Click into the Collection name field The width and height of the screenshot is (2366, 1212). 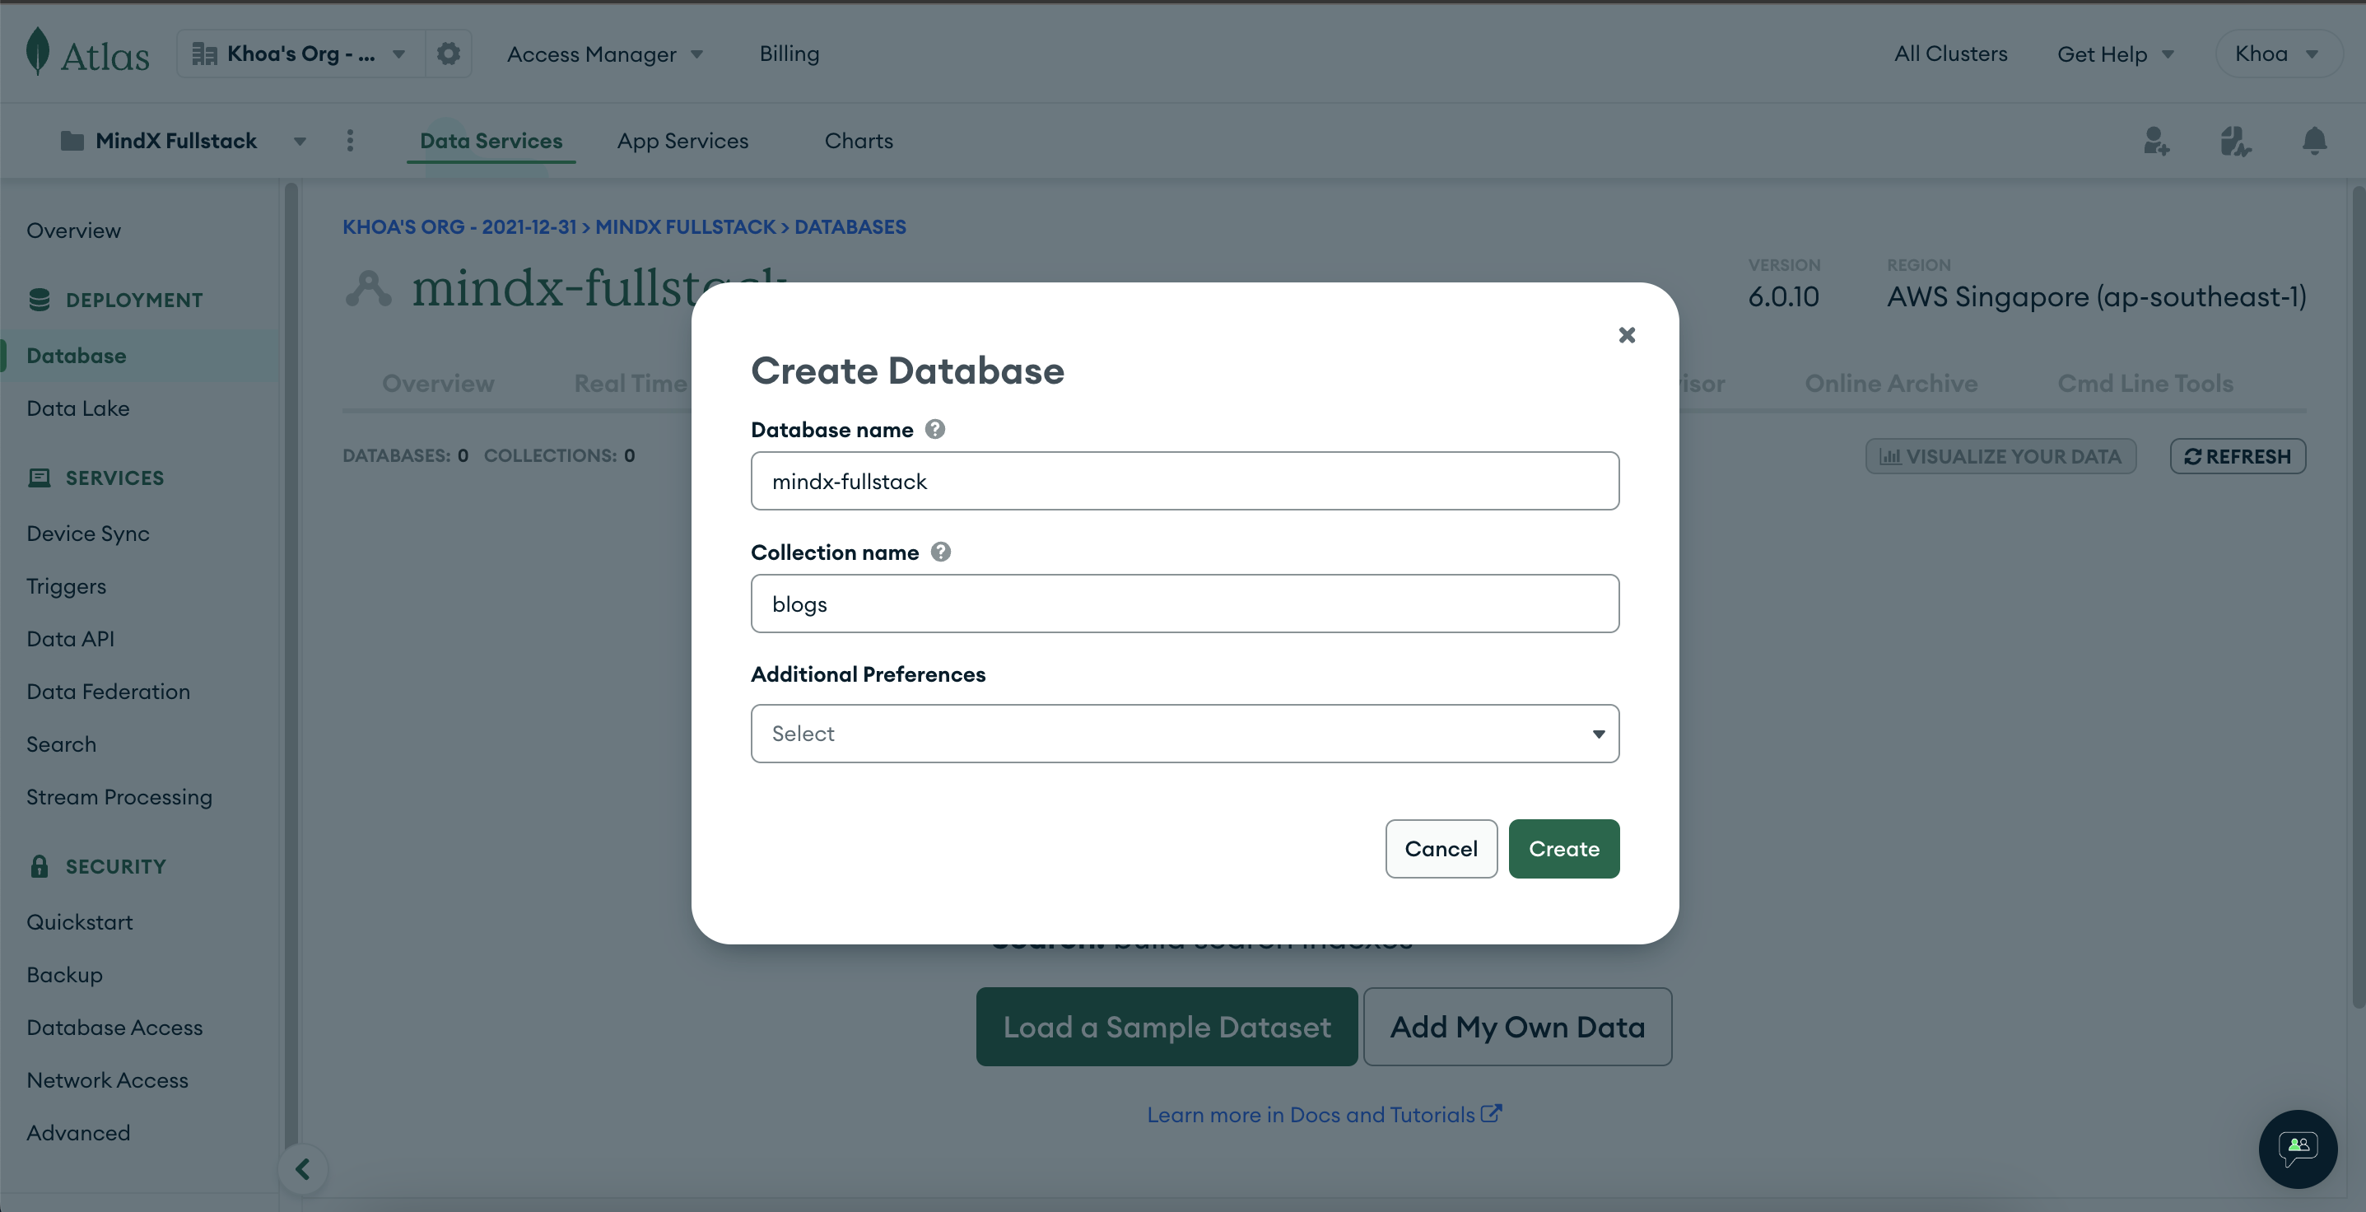[x=1184, y=604]
